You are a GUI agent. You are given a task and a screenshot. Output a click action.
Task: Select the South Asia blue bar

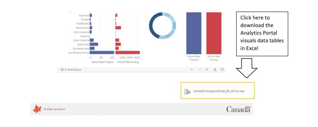point(94,44)
